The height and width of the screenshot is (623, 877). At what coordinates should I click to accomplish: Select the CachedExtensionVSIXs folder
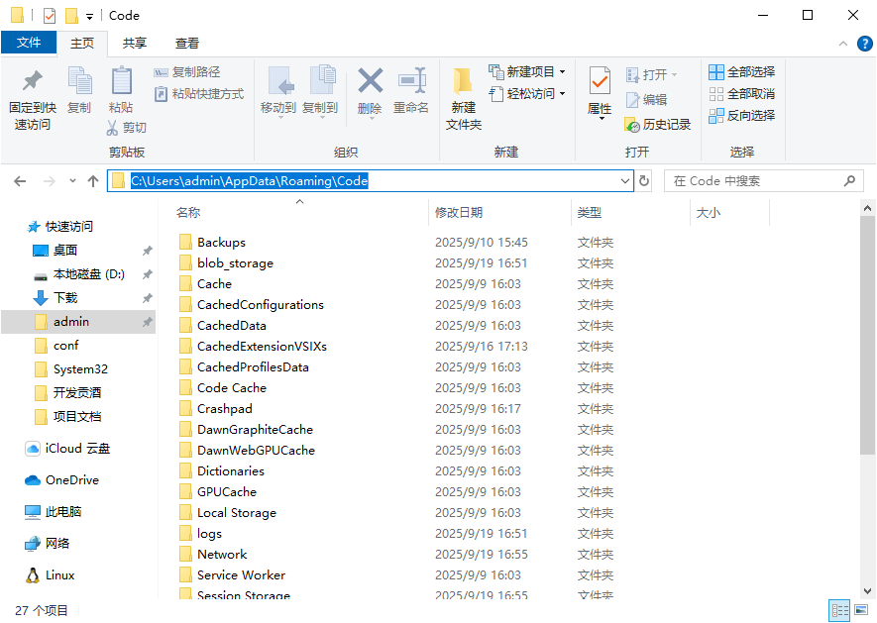click(253, 347)
